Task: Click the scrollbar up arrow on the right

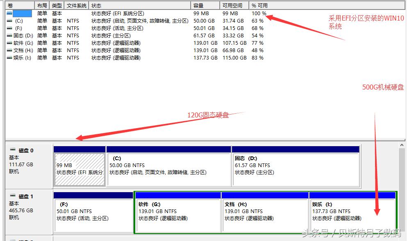Action: click(402, 144)
